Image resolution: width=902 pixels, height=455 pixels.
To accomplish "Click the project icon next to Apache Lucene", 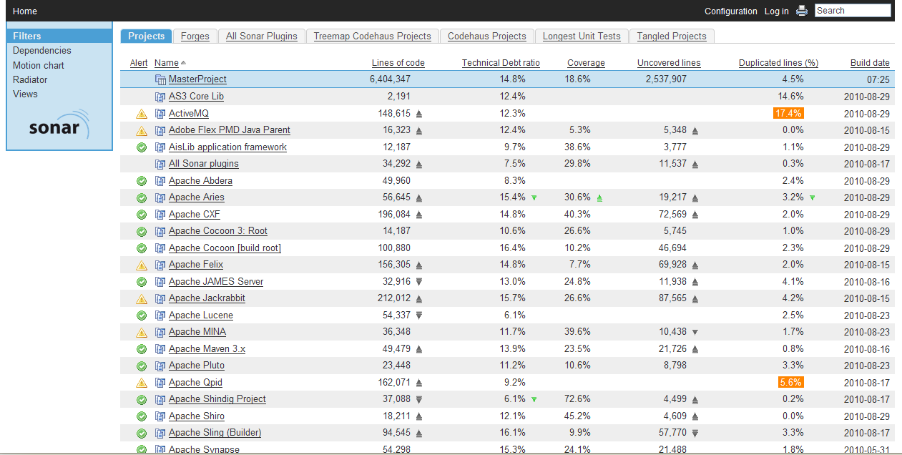I will tap(160, 315).
